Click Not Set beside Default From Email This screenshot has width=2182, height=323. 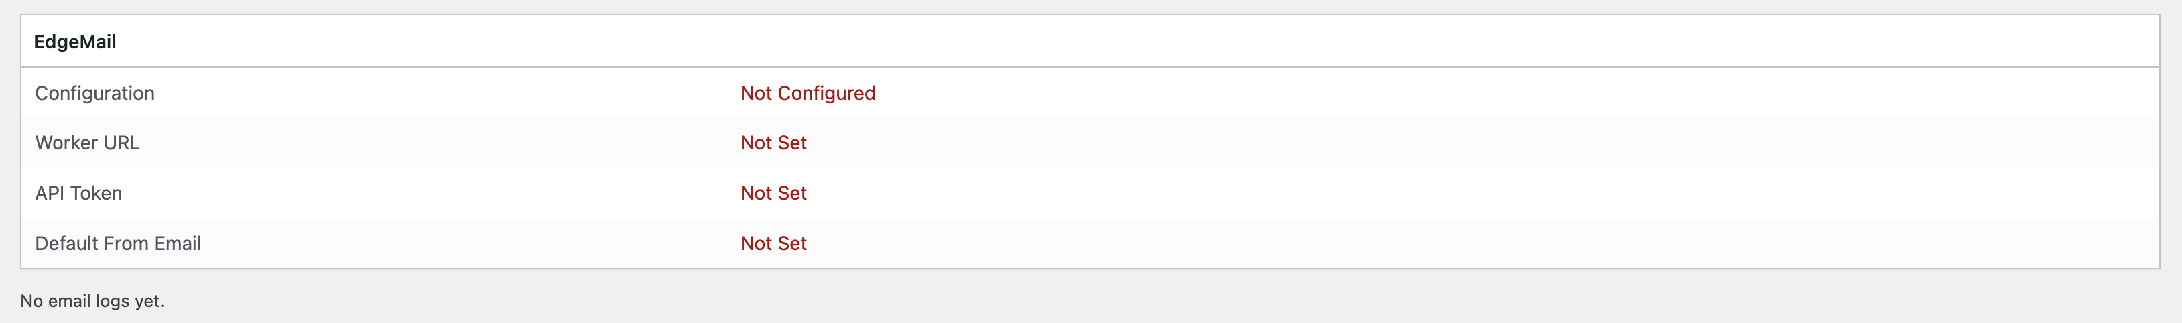click(x=773, y=243)
